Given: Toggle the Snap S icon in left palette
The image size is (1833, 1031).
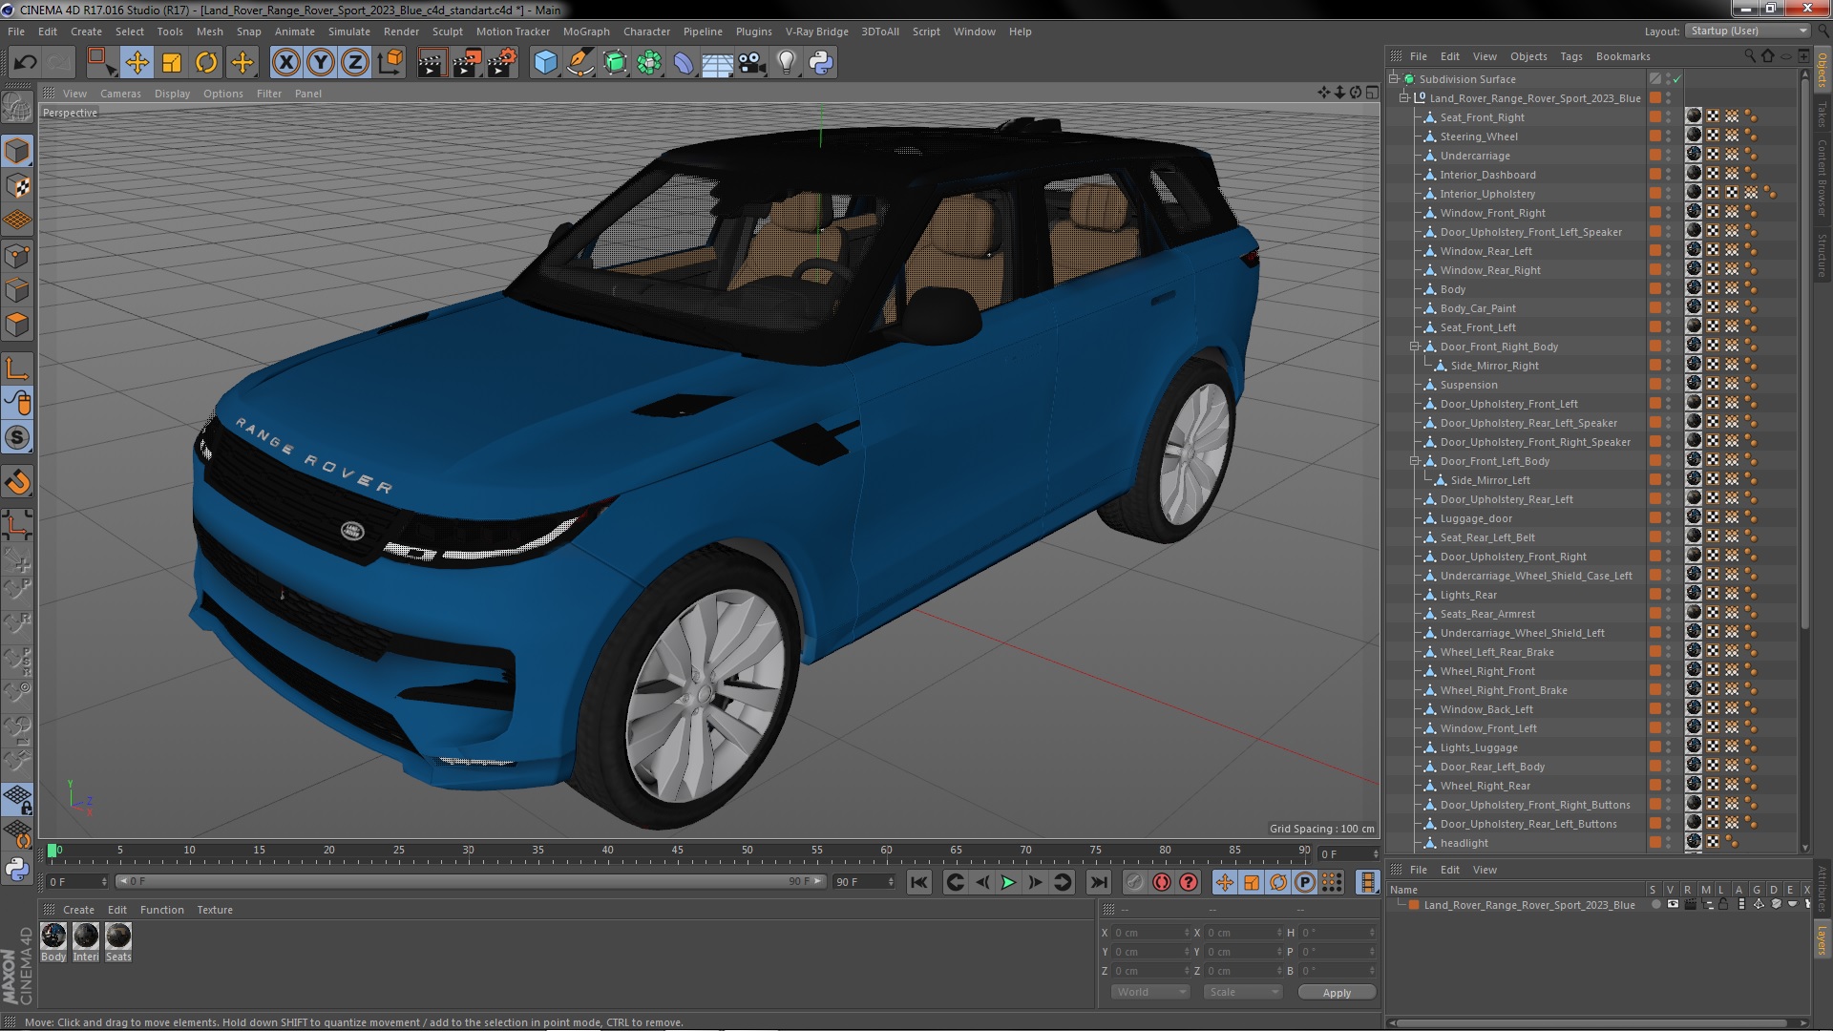Looking at the screenshot, I should (17, 438).
